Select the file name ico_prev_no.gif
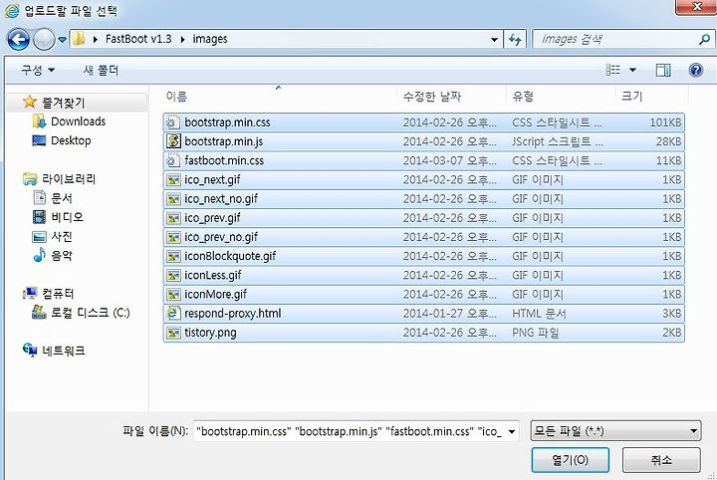Image resolution: width=717 pixels, height=480 pixels. tap(221, 237)
